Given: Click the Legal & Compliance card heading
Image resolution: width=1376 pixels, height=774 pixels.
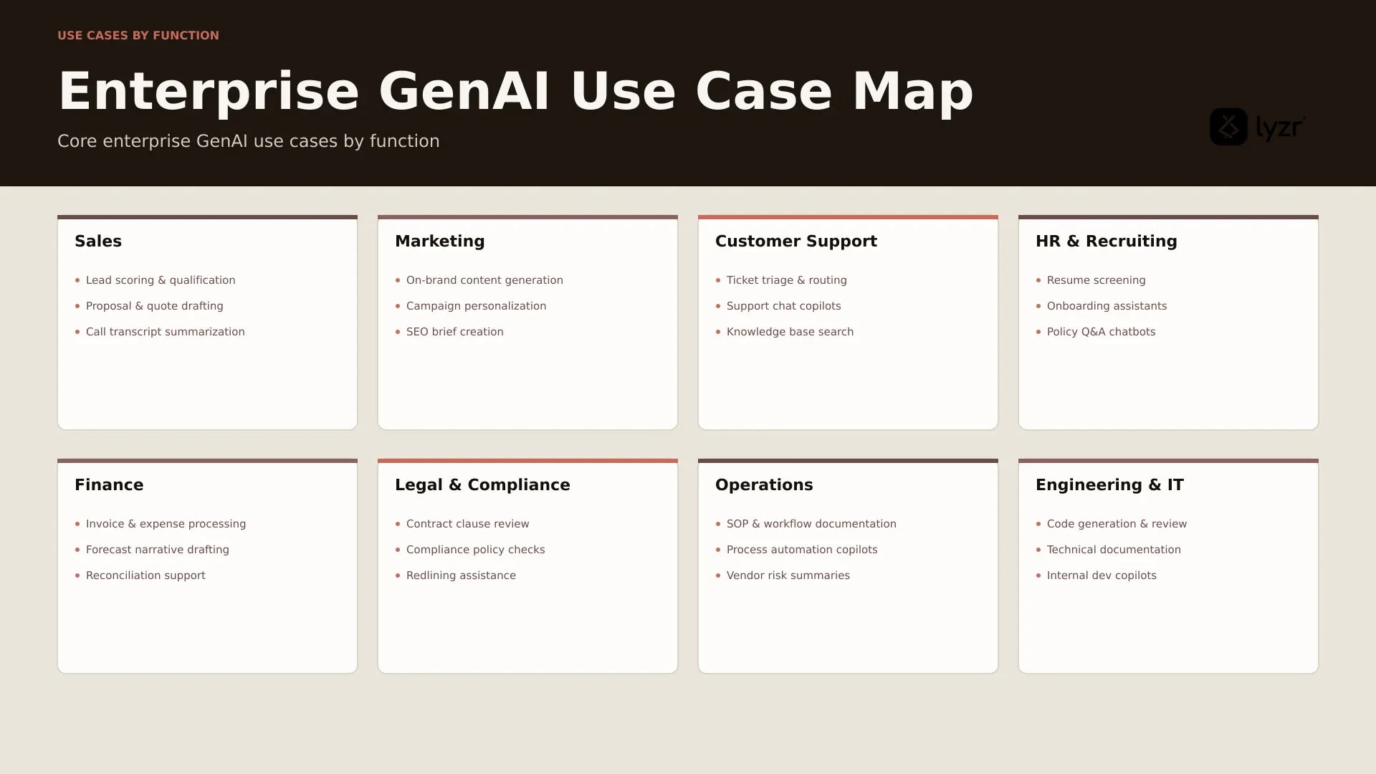Looking at the screenshot, I should 483,484.
